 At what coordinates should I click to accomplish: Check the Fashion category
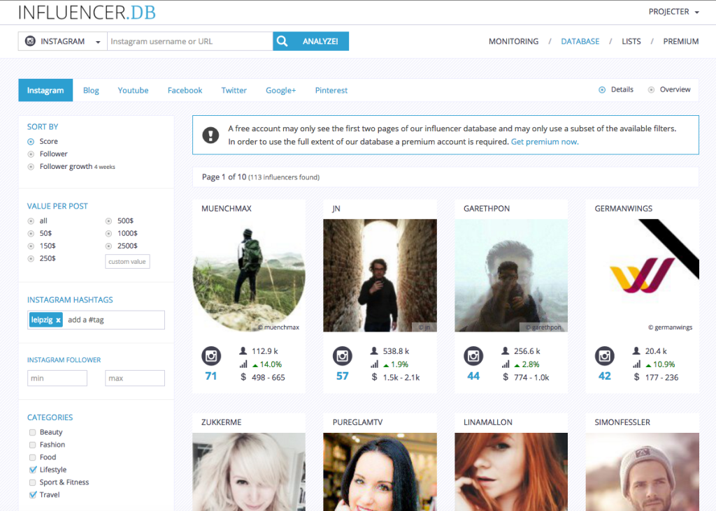click(32, 445)
